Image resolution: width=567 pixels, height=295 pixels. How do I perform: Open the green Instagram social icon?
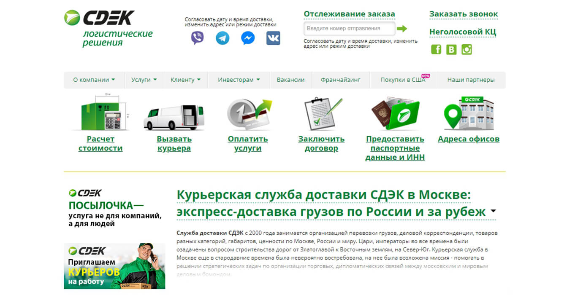467,49
